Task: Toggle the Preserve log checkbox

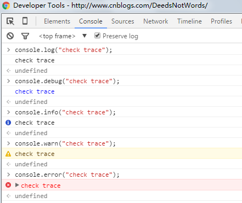Action: pyautogui.click(x=97, y=36)
